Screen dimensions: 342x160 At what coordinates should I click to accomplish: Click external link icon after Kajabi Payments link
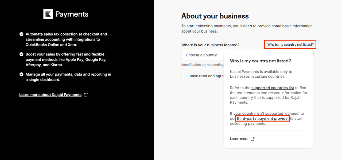[x=86, y=95]
